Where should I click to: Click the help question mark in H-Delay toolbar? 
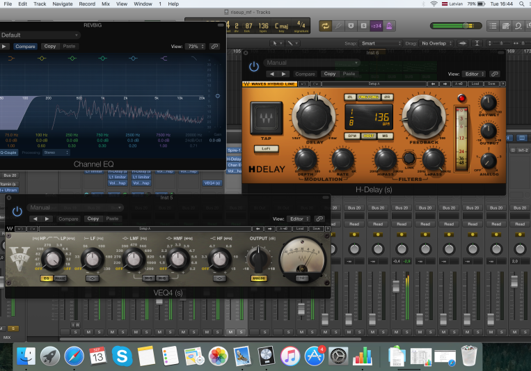point(503,84)
